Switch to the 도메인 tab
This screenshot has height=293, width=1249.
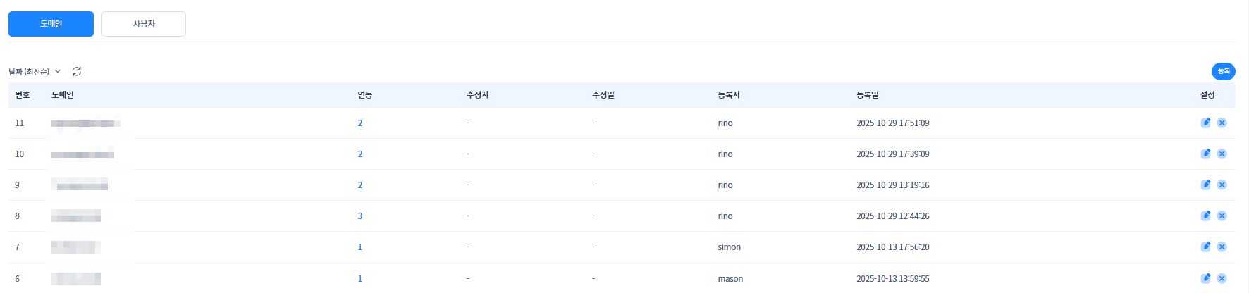[x=51, y=24]
